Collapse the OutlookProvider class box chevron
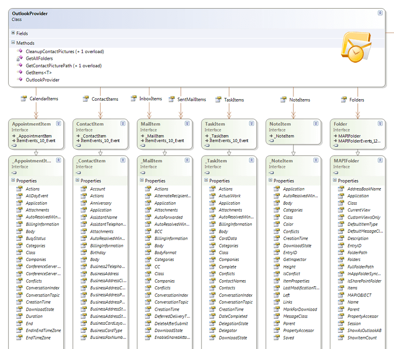This screenshot has width=394, height=349. tap(380, 13)
